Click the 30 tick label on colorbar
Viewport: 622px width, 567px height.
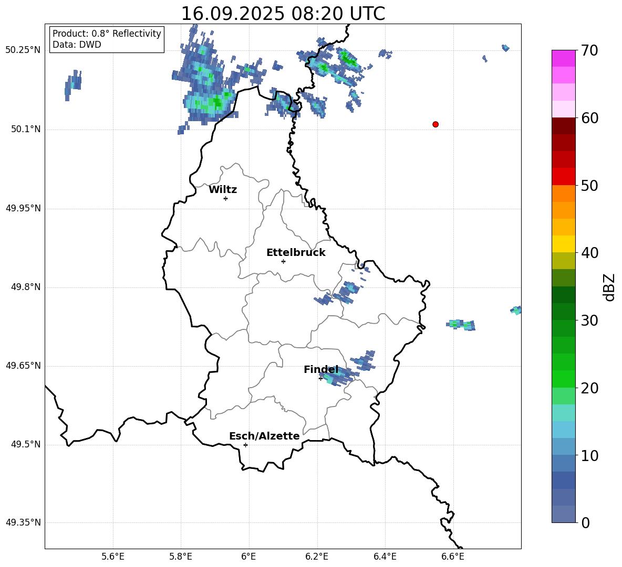(x=589, y=320)
